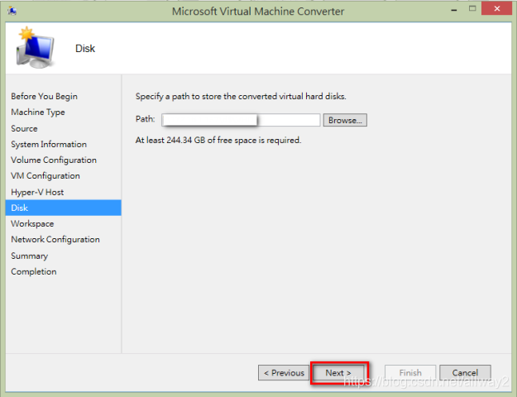Select the Machine Type step

click(x=38, y=112)
